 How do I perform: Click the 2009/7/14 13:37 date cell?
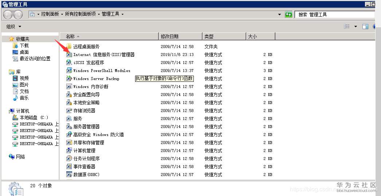[177, 71]
